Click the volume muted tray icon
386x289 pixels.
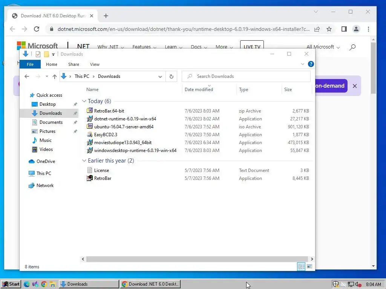[358, 284]
